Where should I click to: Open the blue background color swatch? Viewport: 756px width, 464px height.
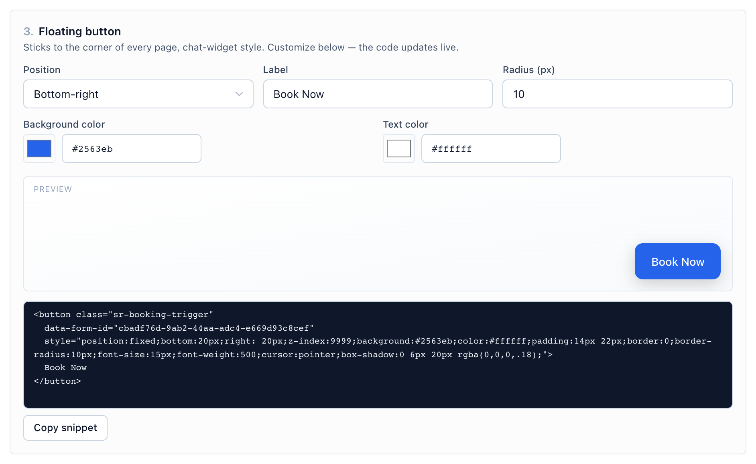coord(39,149)
